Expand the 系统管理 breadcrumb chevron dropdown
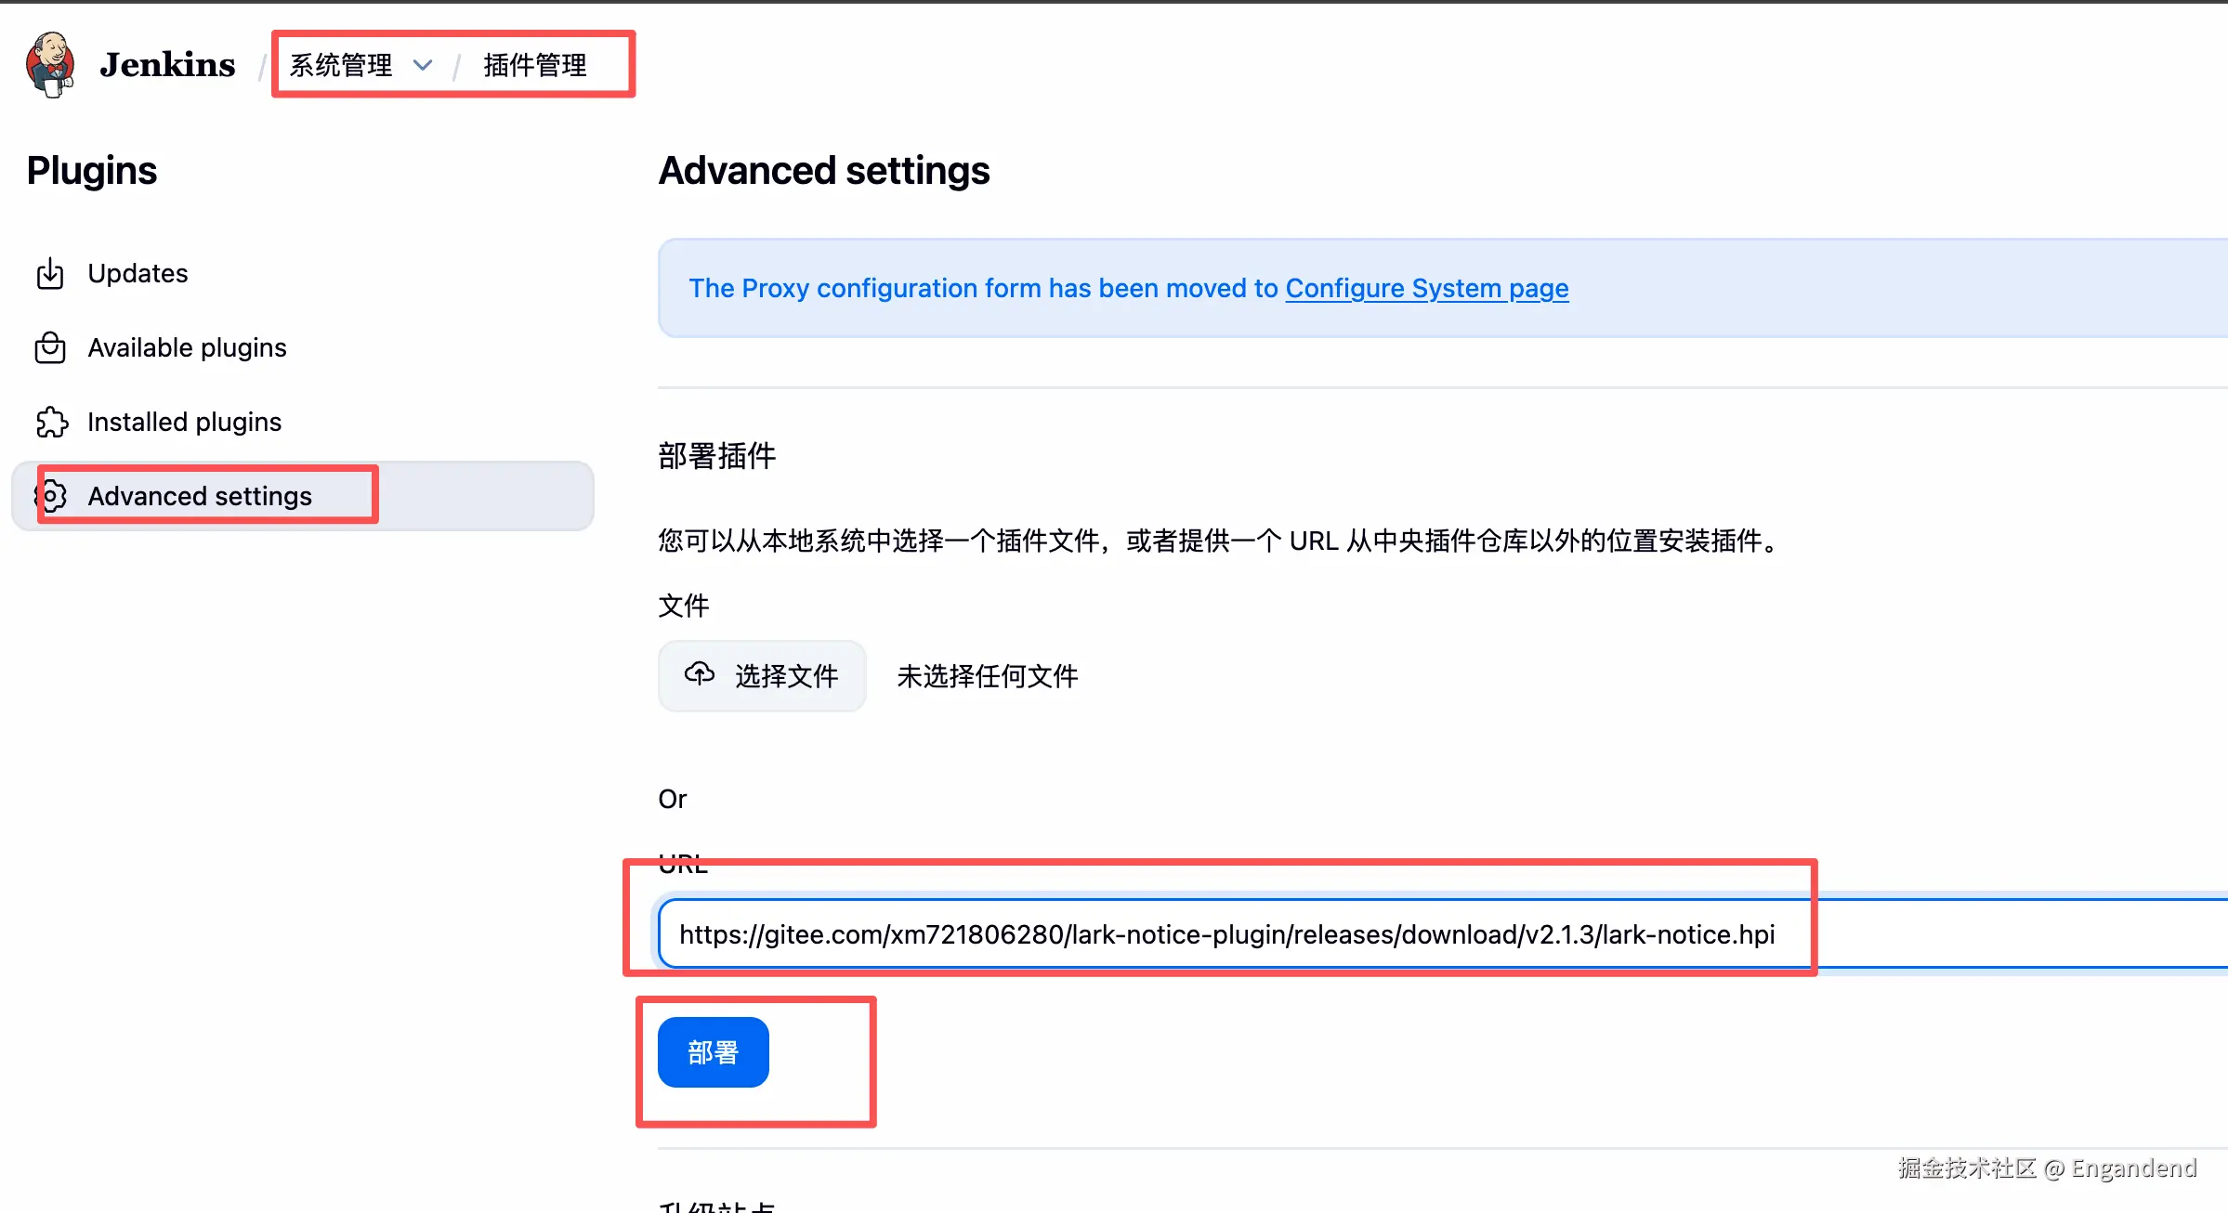This screenshot has height=1213, width=2228. point(423,65)
